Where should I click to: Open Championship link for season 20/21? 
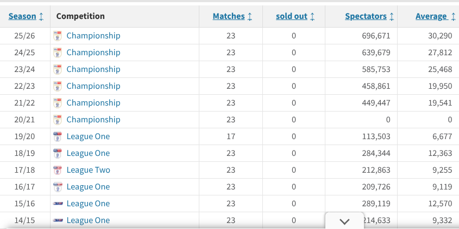pos(93,120)
